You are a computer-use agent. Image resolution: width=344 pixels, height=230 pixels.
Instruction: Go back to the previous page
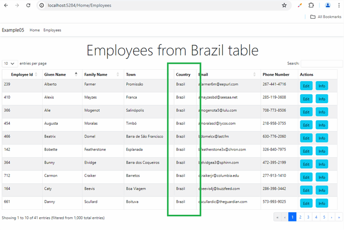pos(6,5)
